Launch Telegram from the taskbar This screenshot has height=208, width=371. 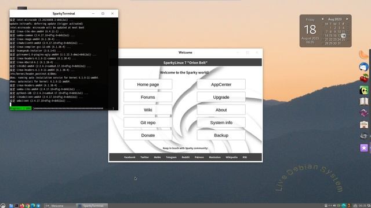click(38, 206)
